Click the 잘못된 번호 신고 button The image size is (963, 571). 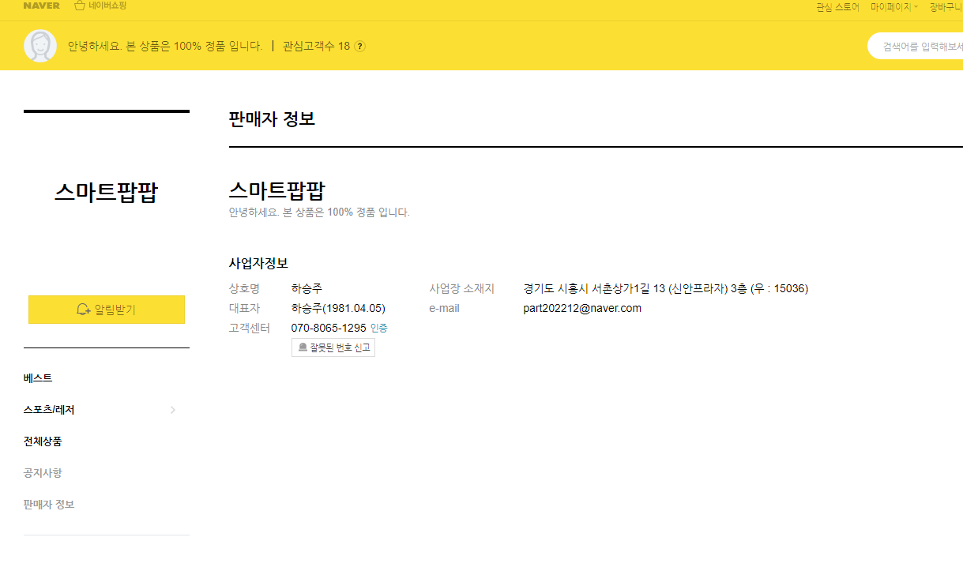333,347
